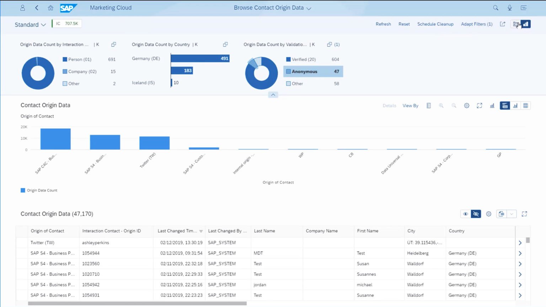Click Origin Data Count legend swatch

click(x=23, y=190)
